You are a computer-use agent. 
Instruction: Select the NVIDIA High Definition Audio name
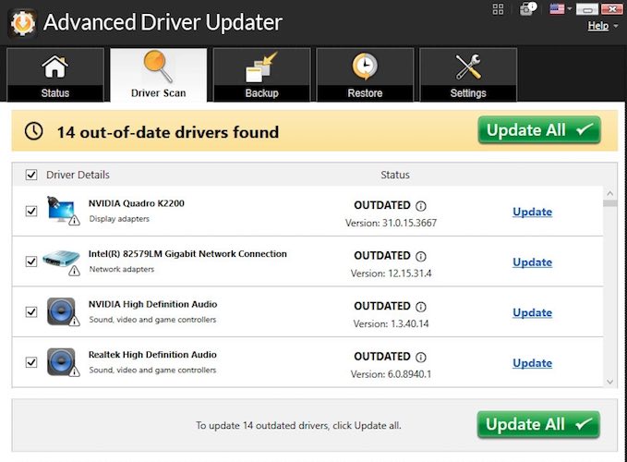point(152,304)
